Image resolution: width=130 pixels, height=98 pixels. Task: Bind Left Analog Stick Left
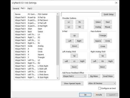(66, 61)
